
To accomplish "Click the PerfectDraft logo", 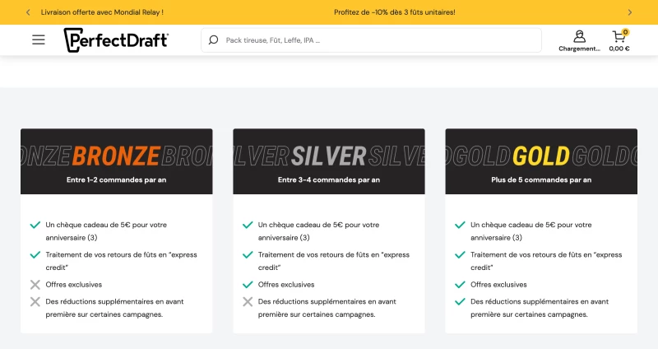I will [x=116, y=40].
